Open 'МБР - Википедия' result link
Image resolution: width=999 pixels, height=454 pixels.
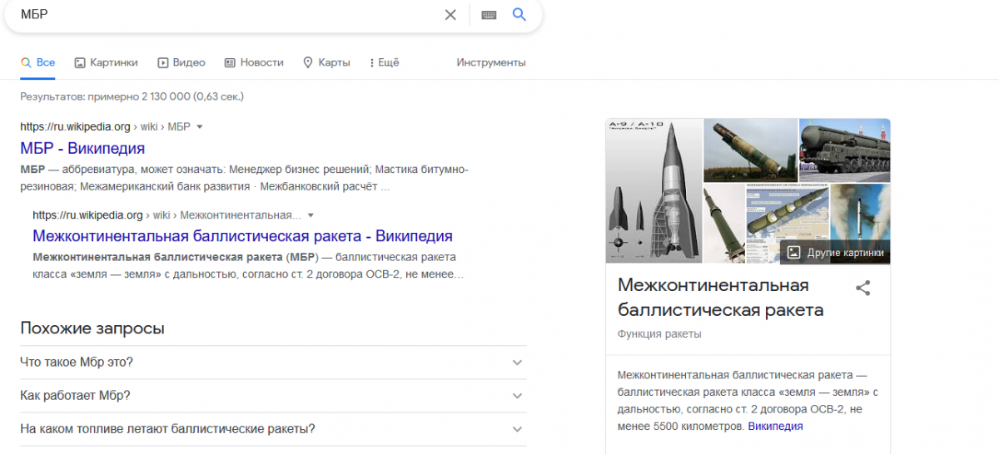[82, 149]
